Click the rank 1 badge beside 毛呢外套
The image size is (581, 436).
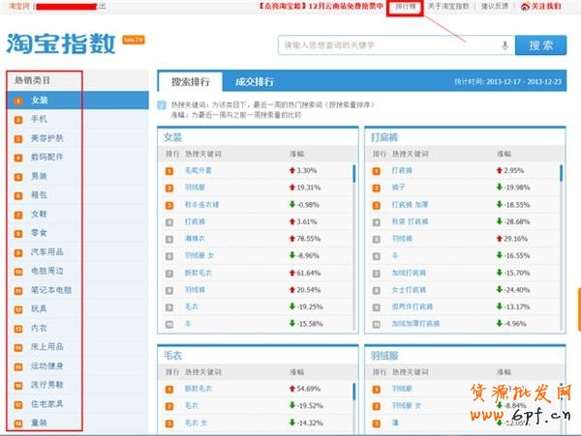point(172,170)
